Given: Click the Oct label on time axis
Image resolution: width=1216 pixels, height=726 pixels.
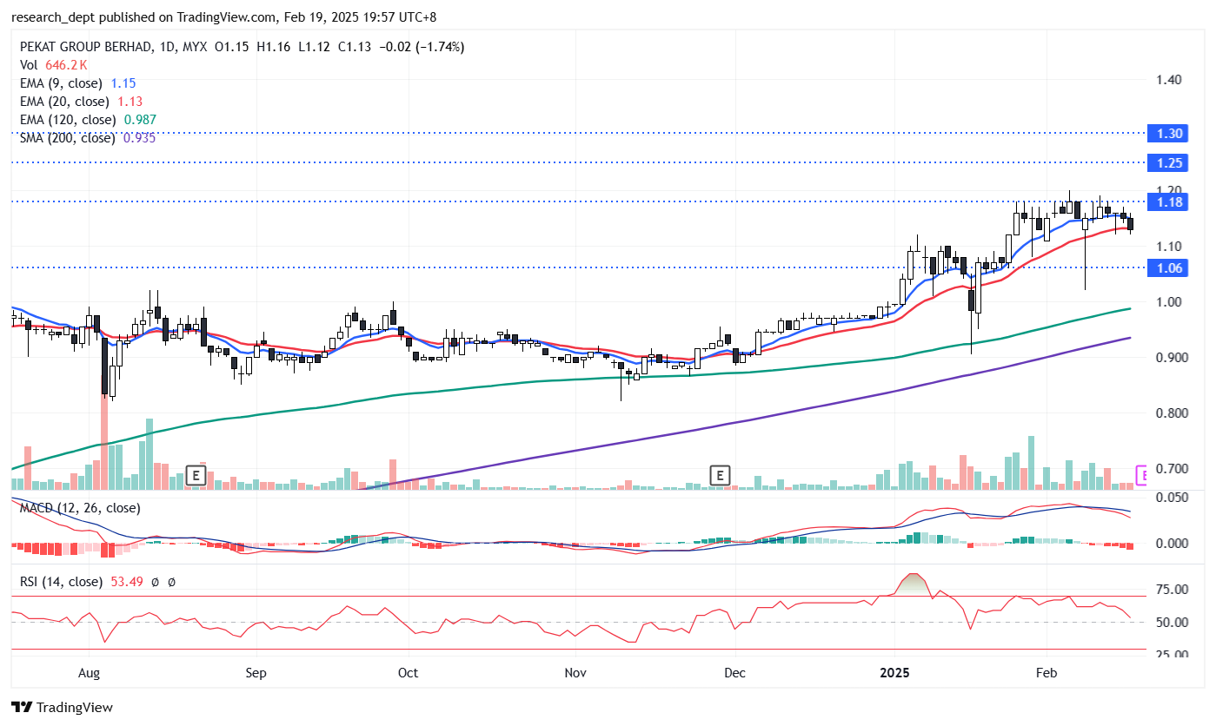Looking at the screenshot, I should click(x=407, y=672).
